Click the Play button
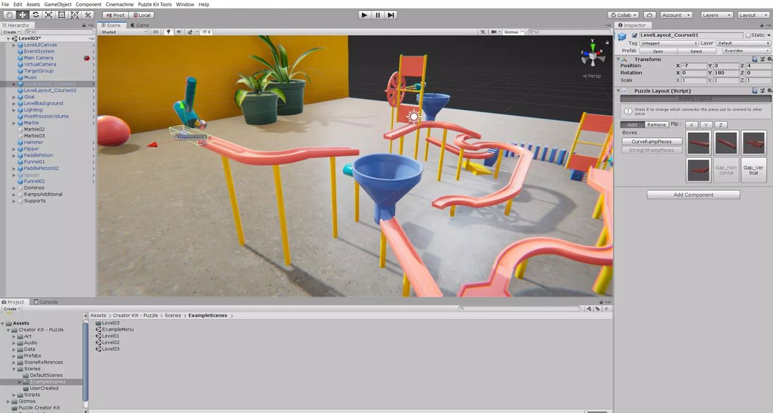This screenshot has height=413, width=773. click(x=364, y=14)
